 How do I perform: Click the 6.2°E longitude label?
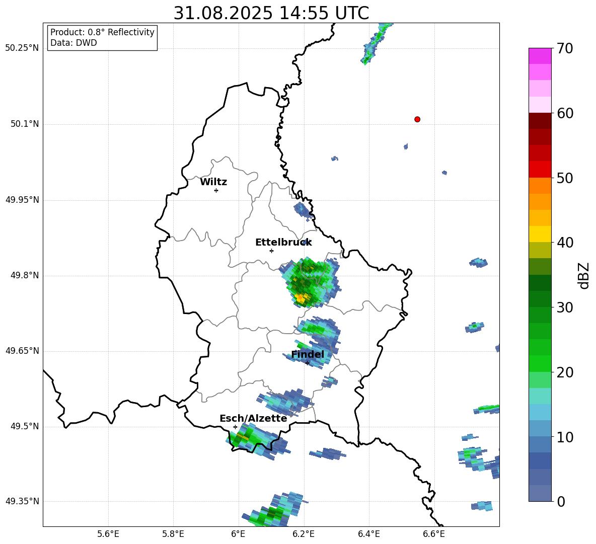[x=304, y=534]
